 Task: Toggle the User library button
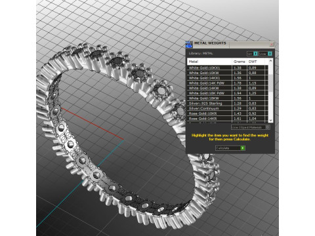[x=266, y=54]
